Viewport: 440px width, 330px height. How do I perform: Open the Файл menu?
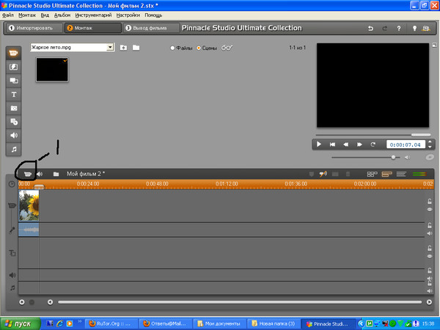point(8,15)
